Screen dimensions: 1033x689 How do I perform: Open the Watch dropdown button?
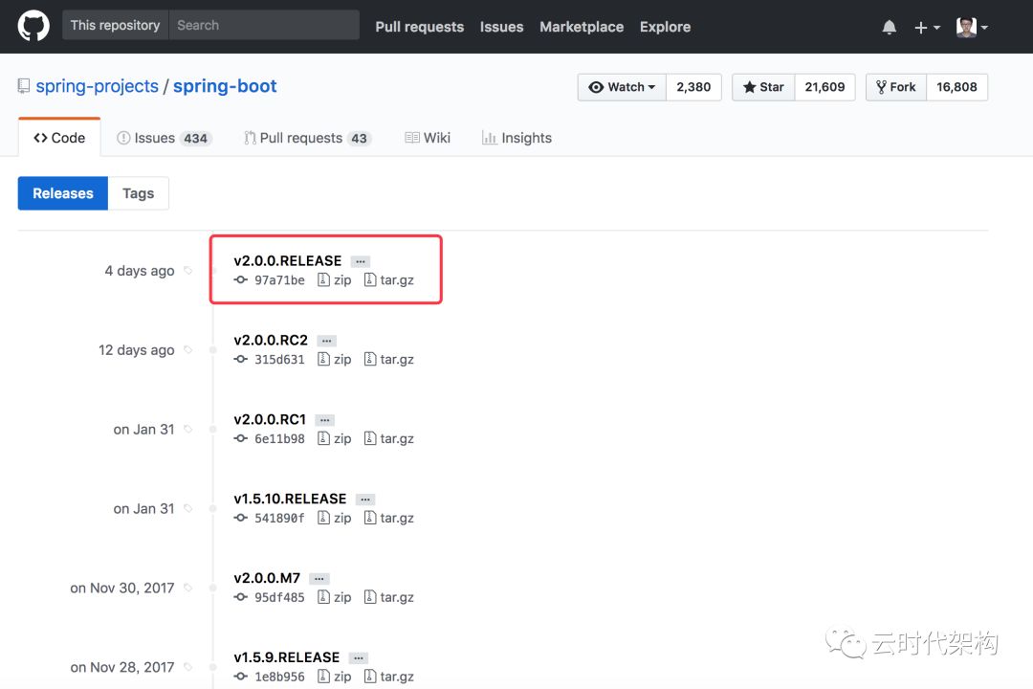point(622,87)
